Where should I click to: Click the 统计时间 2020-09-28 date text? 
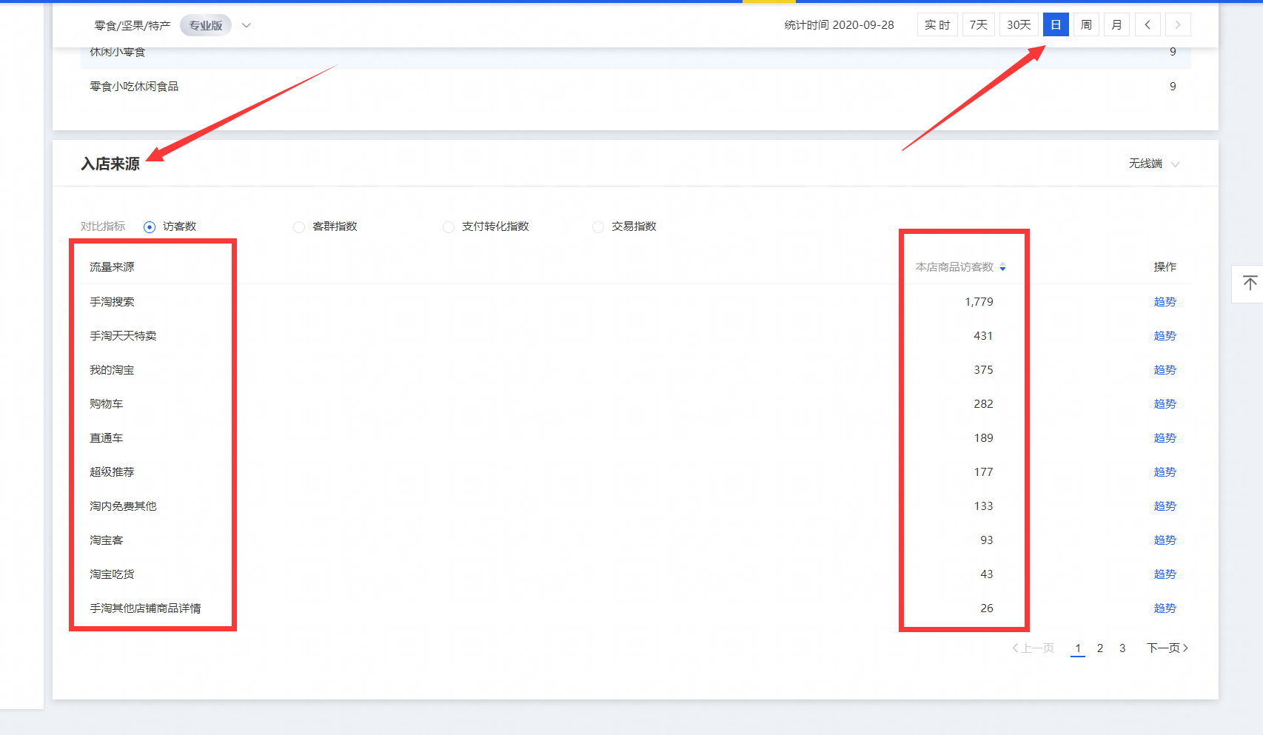[x=840, y=25]
